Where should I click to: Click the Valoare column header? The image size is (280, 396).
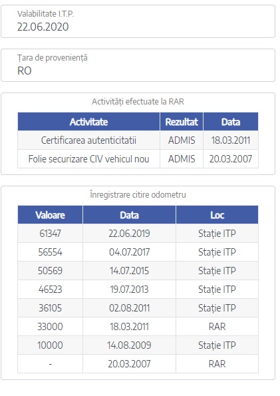point(51,215)
